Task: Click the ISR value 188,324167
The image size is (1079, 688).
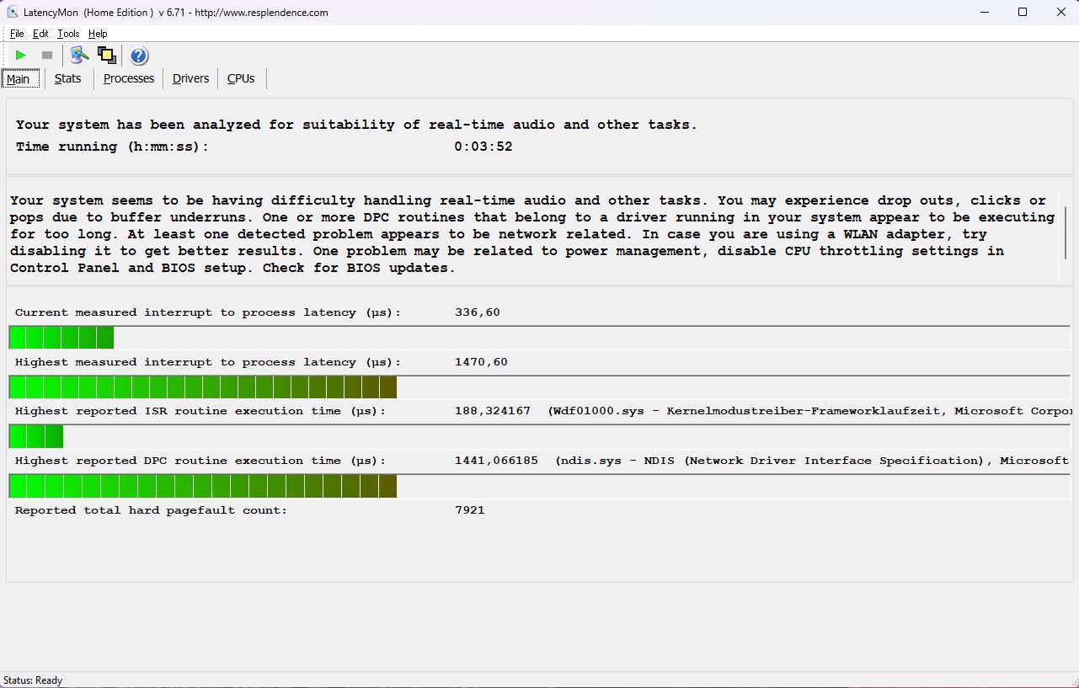Action: (x=493, y=411)
